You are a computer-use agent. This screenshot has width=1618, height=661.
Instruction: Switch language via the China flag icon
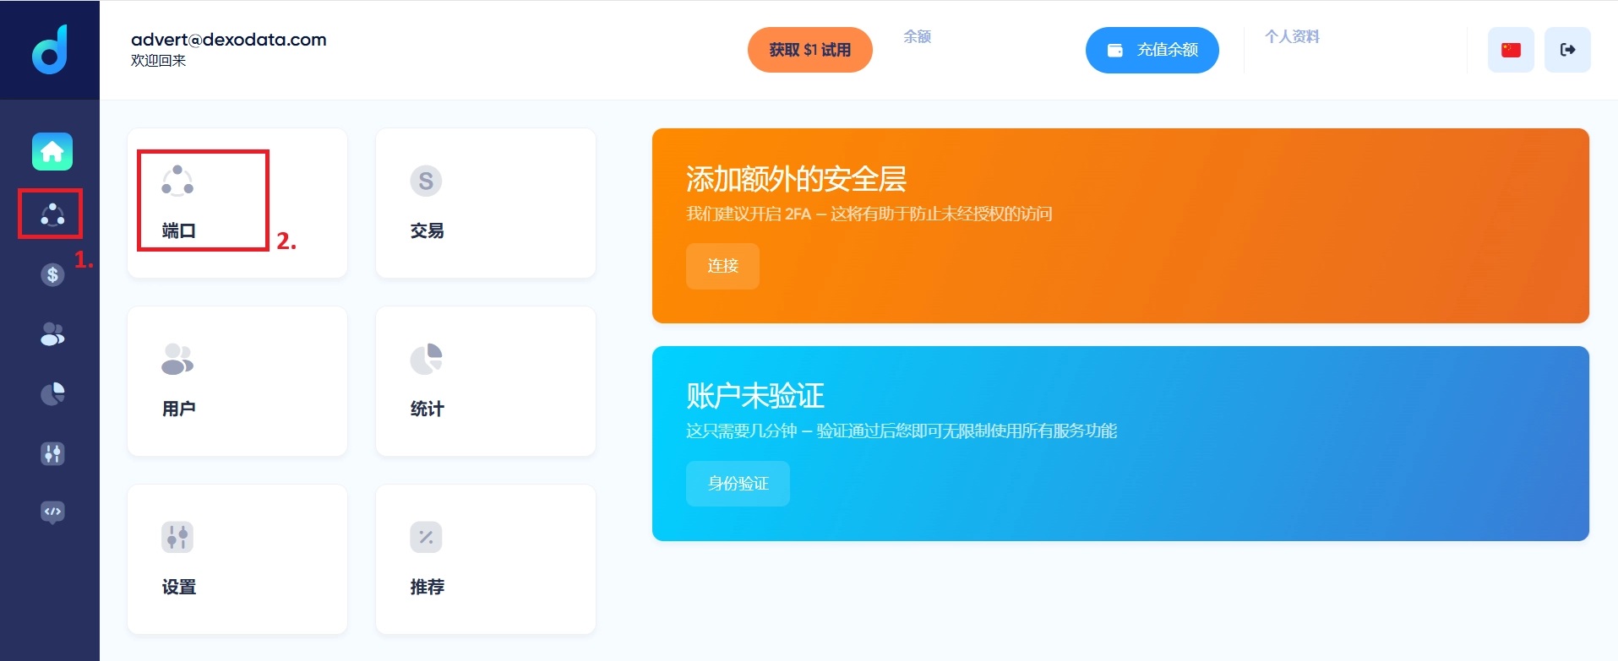pos(1511,50)
